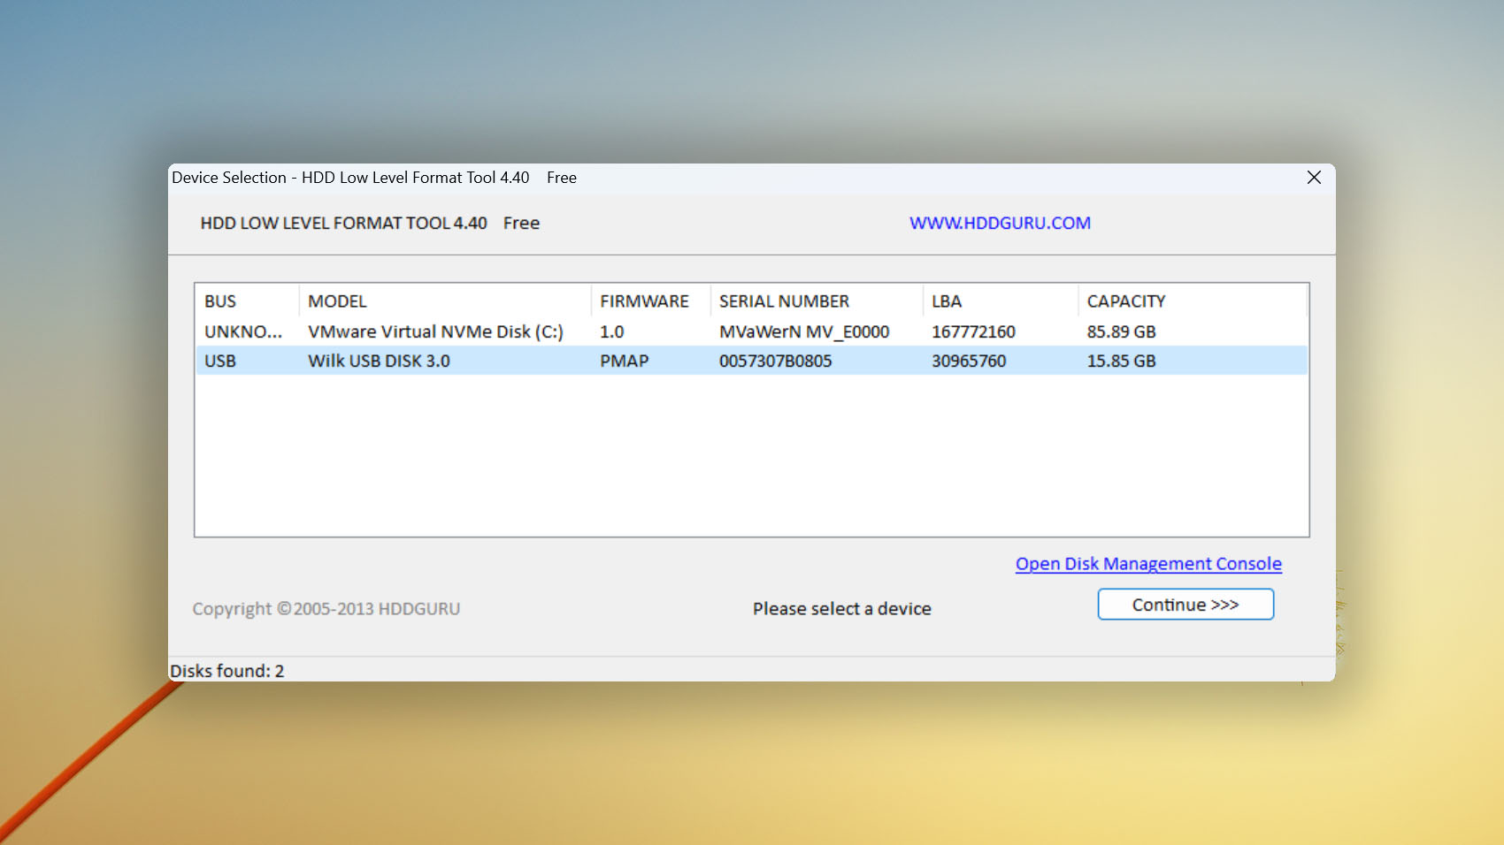This screenshot has width=1504, height=845.
Task: Click serial number 0057307B0805
Action: tap(775, 361)
